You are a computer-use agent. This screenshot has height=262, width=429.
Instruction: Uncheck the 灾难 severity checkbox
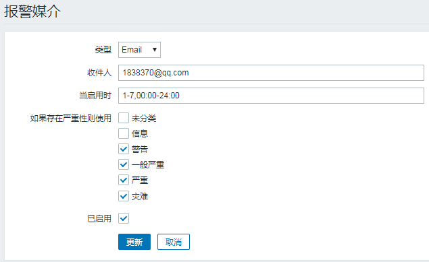pos(124,196)
